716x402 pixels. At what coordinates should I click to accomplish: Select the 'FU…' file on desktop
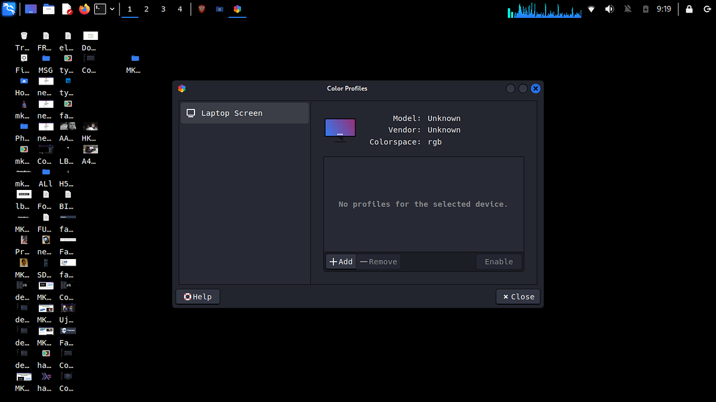[45, 223]
